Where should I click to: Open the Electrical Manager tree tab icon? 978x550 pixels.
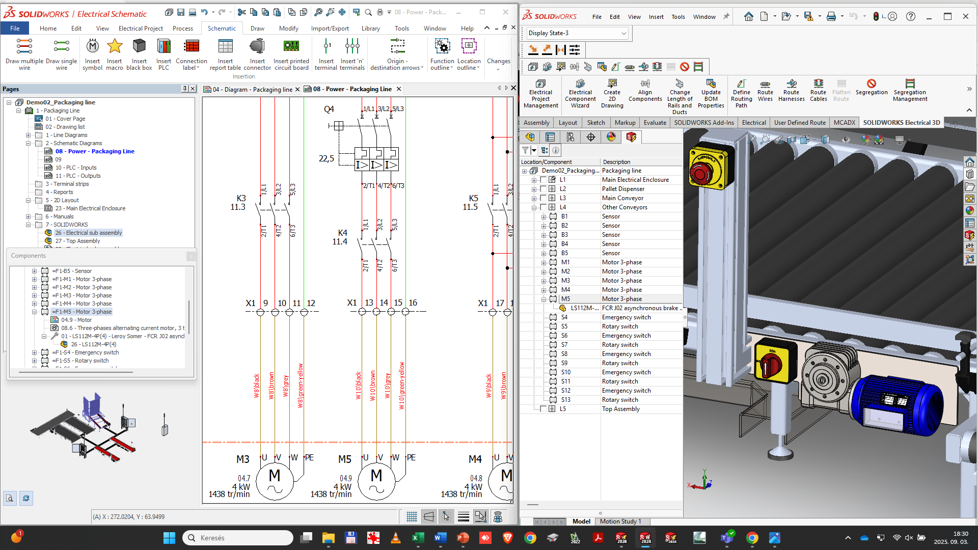[631, 137]
